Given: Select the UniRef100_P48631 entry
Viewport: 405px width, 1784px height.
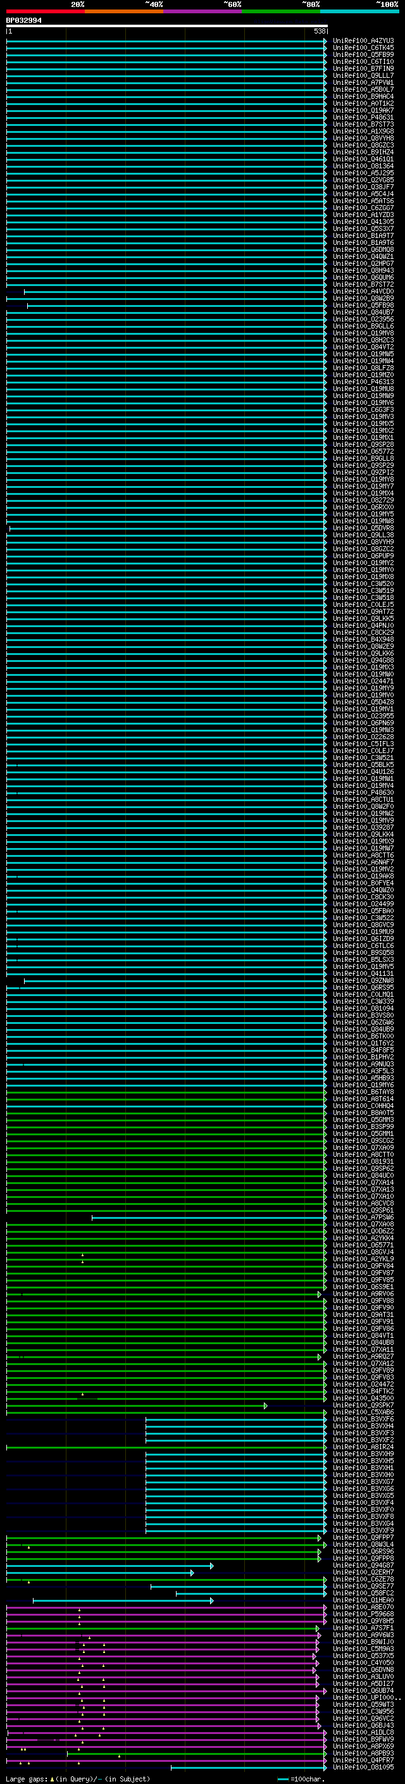Looking at the screenshot, I should [363, 118].
